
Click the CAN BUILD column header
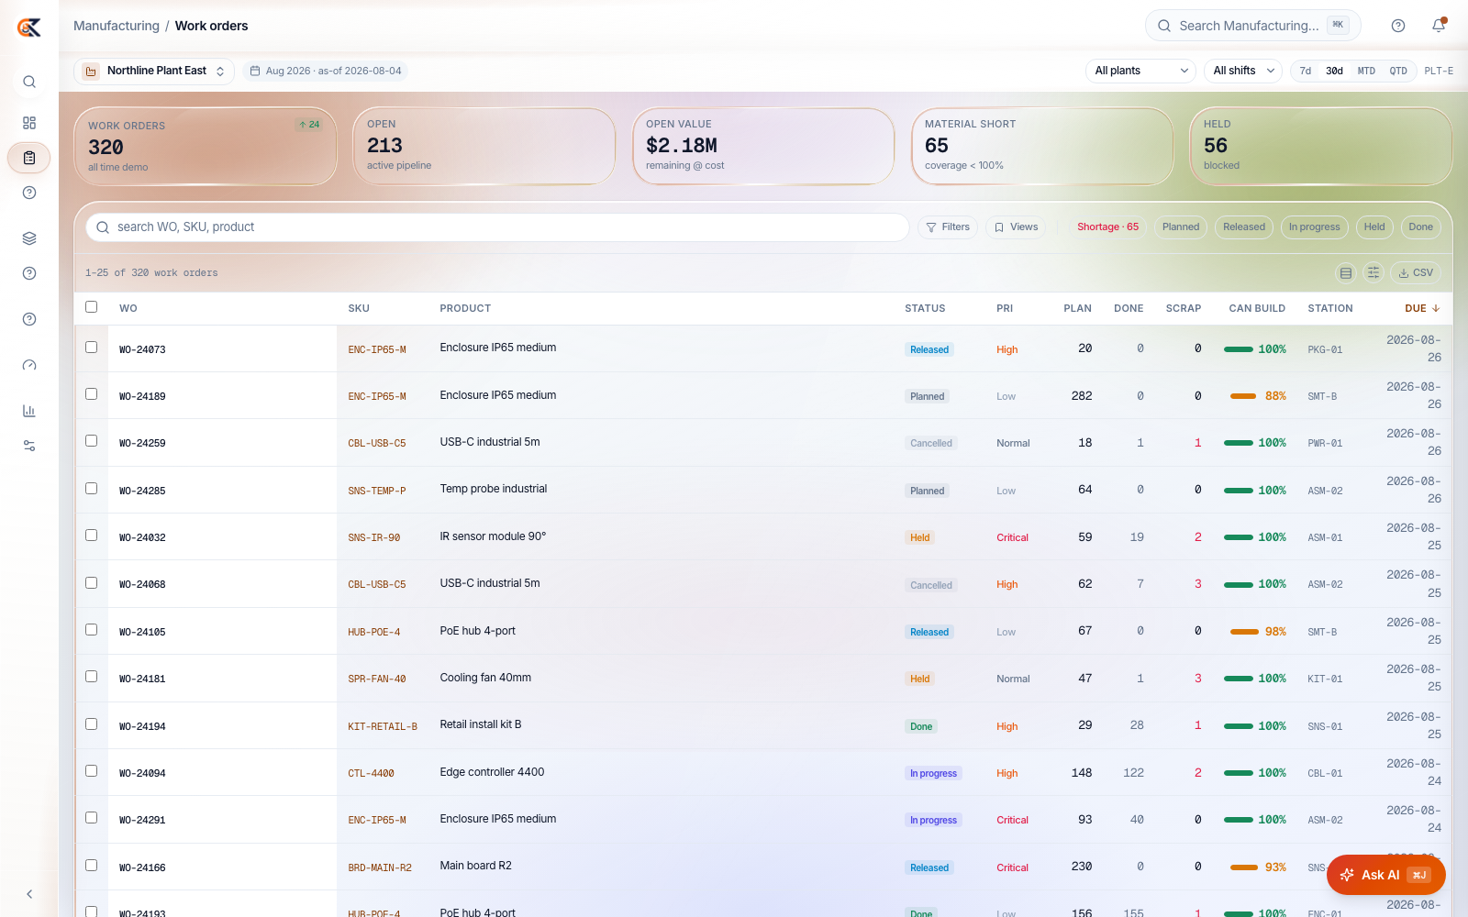(x=1257, y=309)
